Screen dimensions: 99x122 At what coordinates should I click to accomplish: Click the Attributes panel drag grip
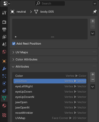[94, 67]
